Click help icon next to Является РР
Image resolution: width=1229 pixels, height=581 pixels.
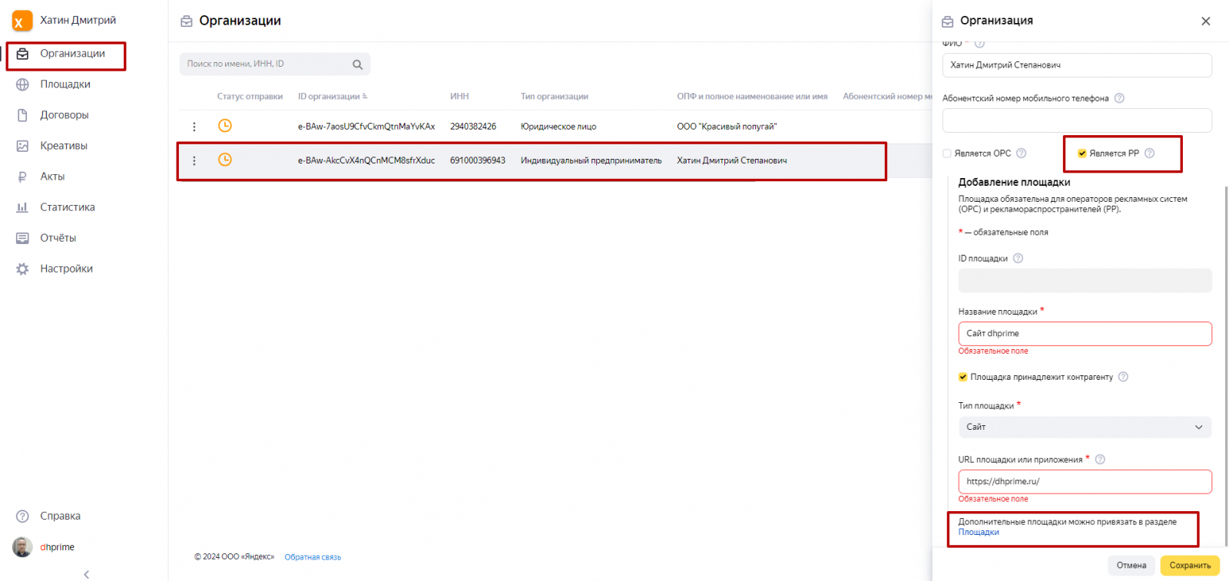coord(1150,154)
